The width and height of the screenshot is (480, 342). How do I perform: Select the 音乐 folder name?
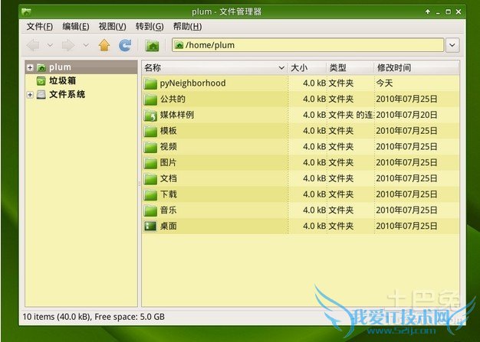(x=169, y=210)
